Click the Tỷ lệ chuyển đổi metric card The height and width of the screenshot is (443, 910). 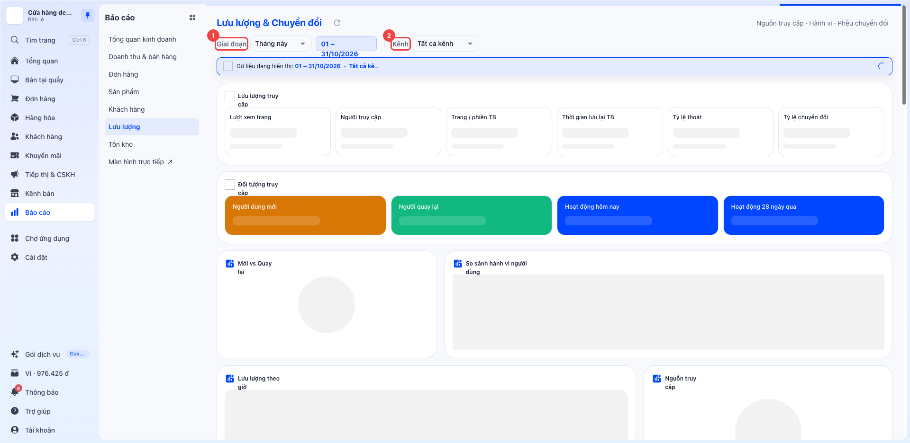pos(831,132)
